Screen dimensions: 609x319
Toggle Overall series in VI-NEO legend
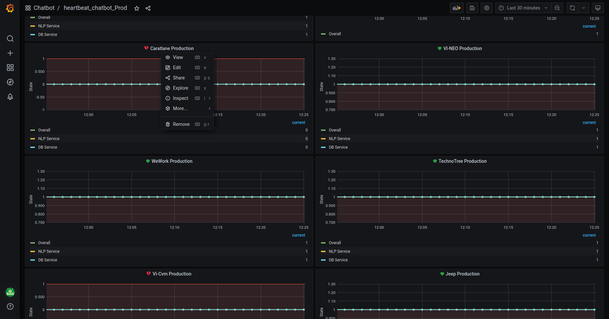[x=334, y=130]
